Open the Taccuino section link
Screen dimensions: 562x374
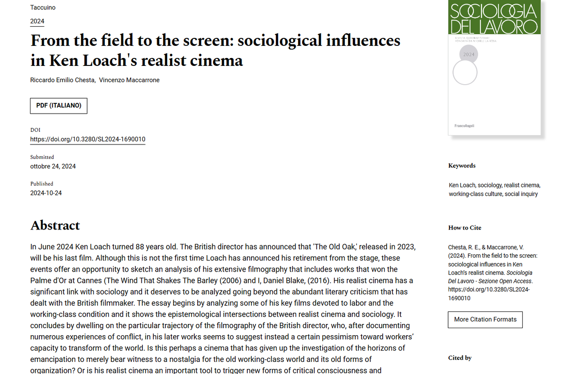43,7
